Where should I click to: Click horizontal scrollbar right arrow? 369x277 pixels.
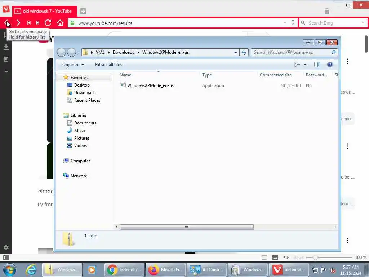point(335,227)
